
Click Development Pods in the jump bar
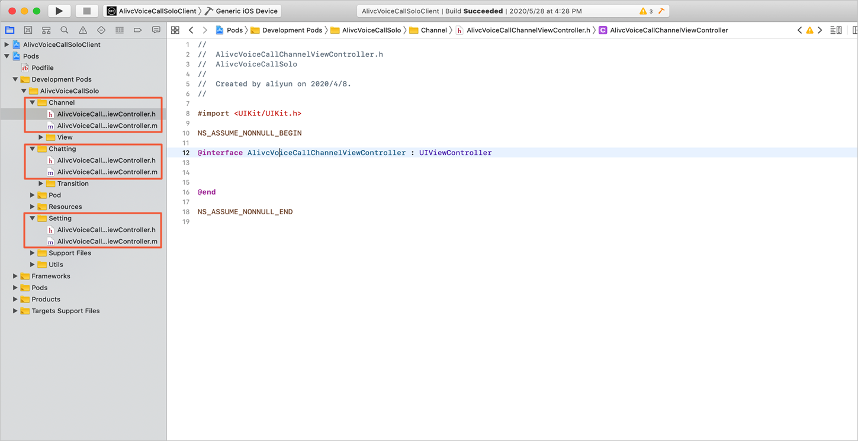(287, 30)
